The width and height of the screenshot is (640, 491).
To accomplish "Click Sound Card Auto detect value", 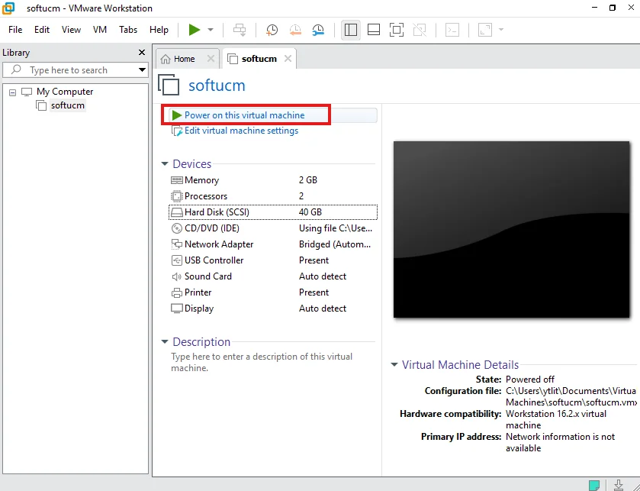I will (323, 276).
